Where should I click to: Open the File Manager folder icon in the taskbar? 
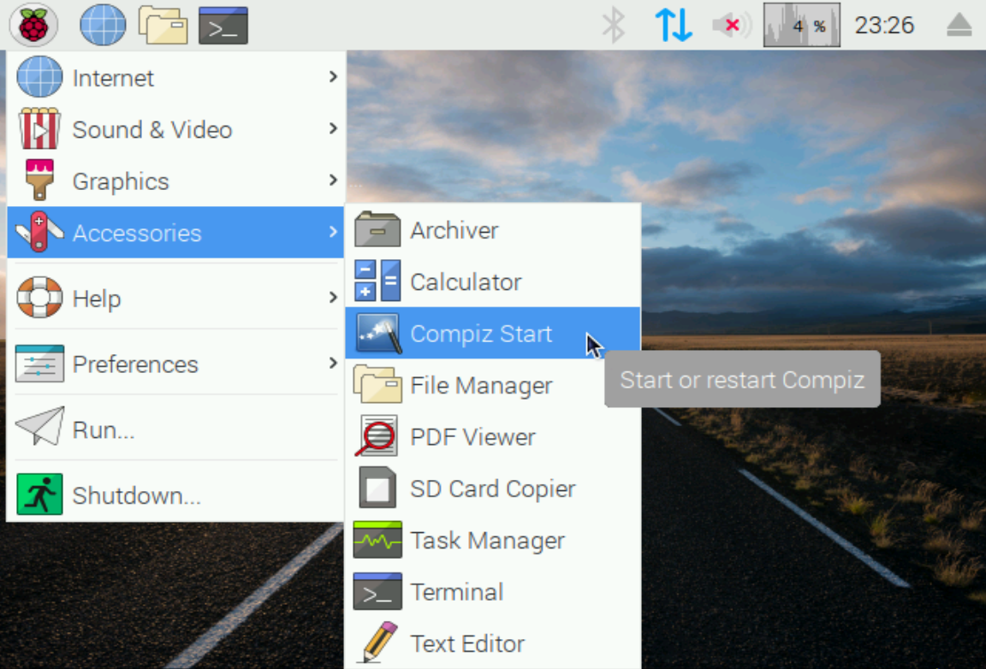point(163,25)
